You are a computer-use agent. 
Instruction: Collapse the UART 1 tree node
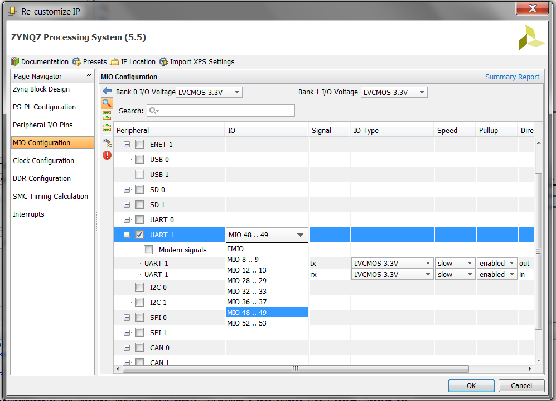point(127,235)
